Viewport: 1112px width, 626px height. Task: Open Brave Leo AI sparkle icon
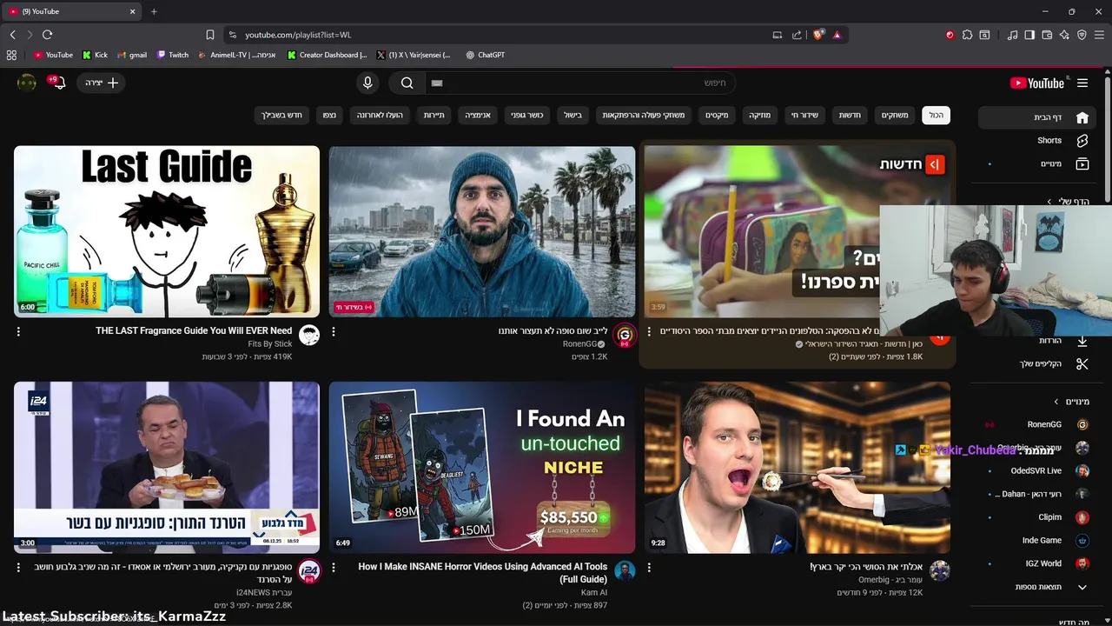click(1064, 35)
